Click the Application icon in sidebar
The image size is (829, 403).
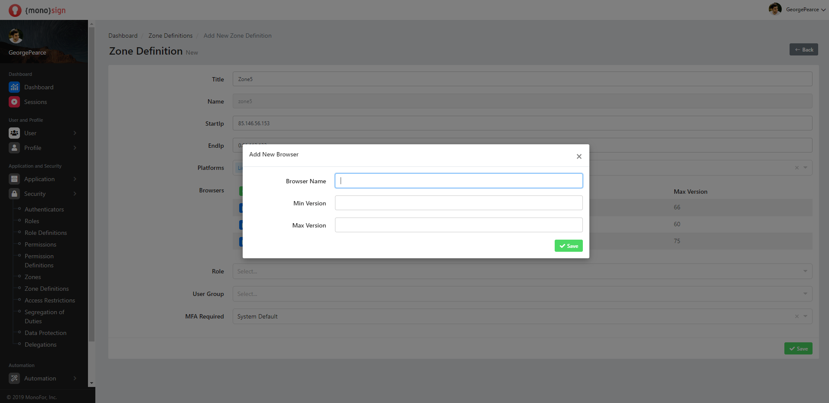click(14, 179)
